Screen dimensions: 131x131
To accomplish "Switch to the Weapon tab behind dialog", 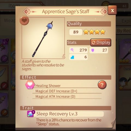I will (9, 20).
